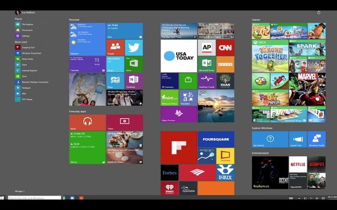Viewport: 337px width, 210px height.
Task: Open the volume icon in system tray
Action: pos(317,199)
